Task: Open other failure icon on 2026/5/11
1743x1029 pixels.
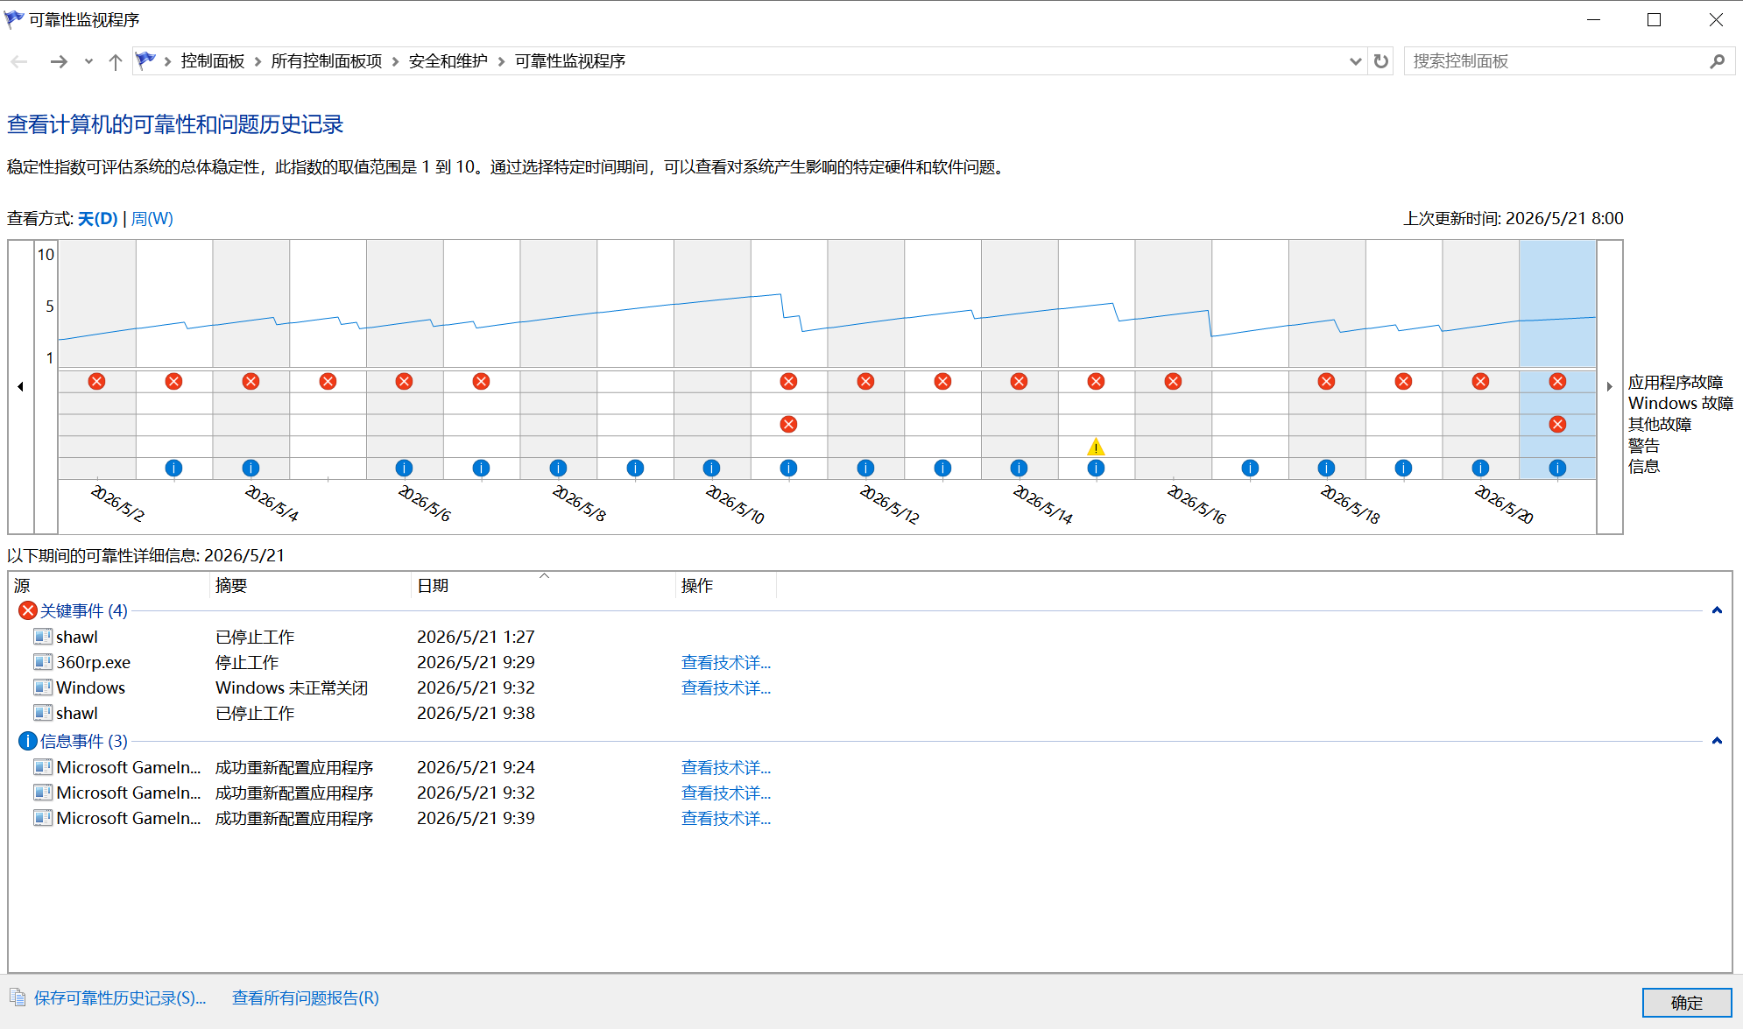Action: [788, 424]
